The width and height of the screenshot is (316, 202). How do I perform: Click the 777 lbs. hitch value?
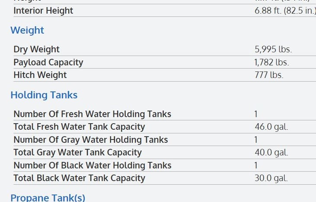(269, 75)
